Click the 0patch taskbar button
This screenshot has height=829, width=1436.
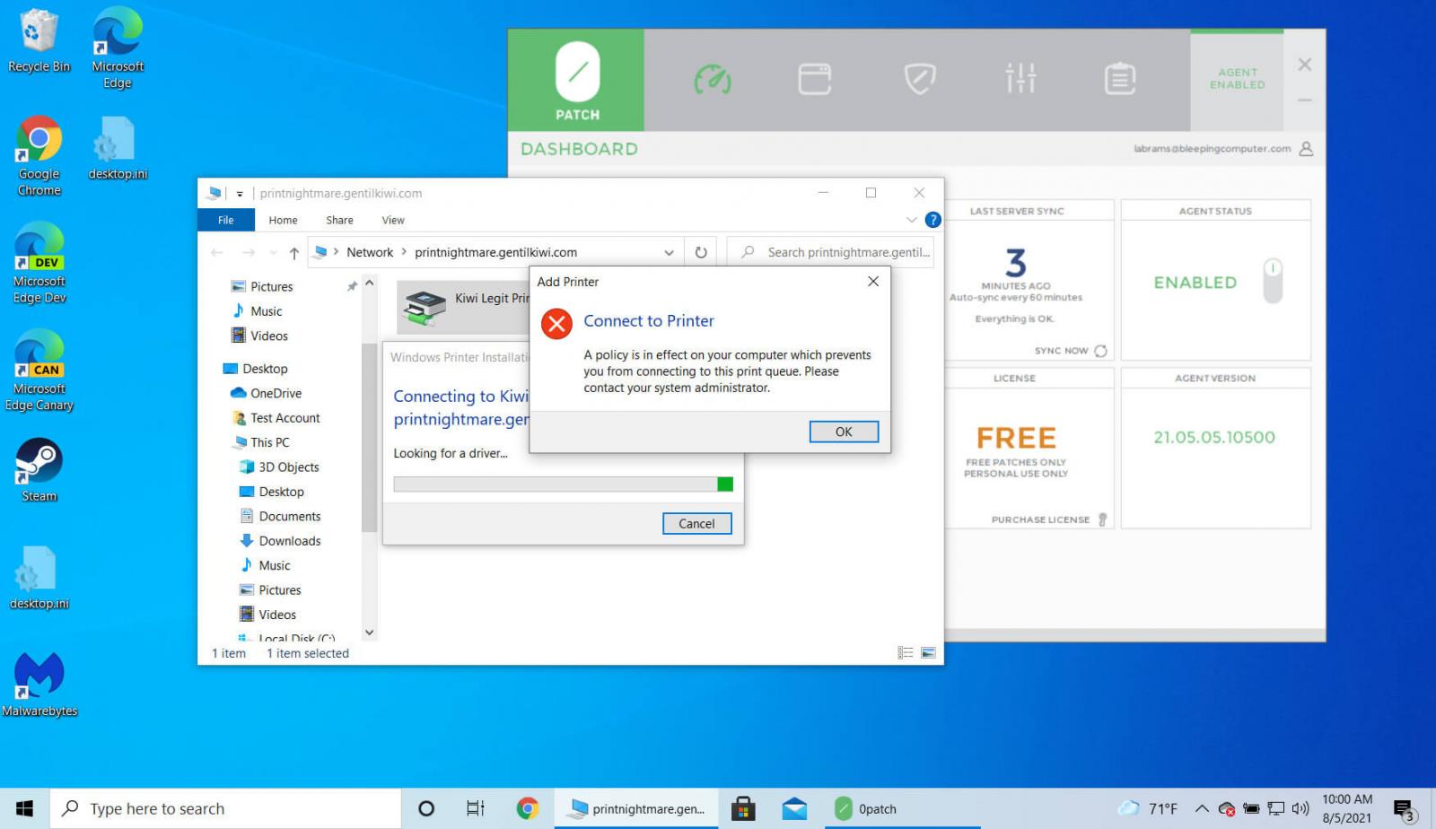902,808
